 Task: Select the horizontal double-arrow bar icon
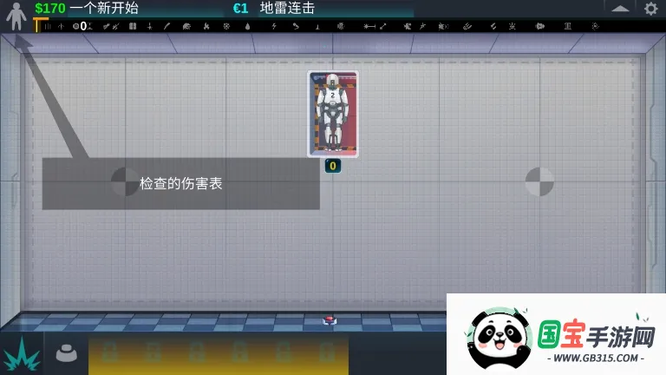[x=369, y=26]
